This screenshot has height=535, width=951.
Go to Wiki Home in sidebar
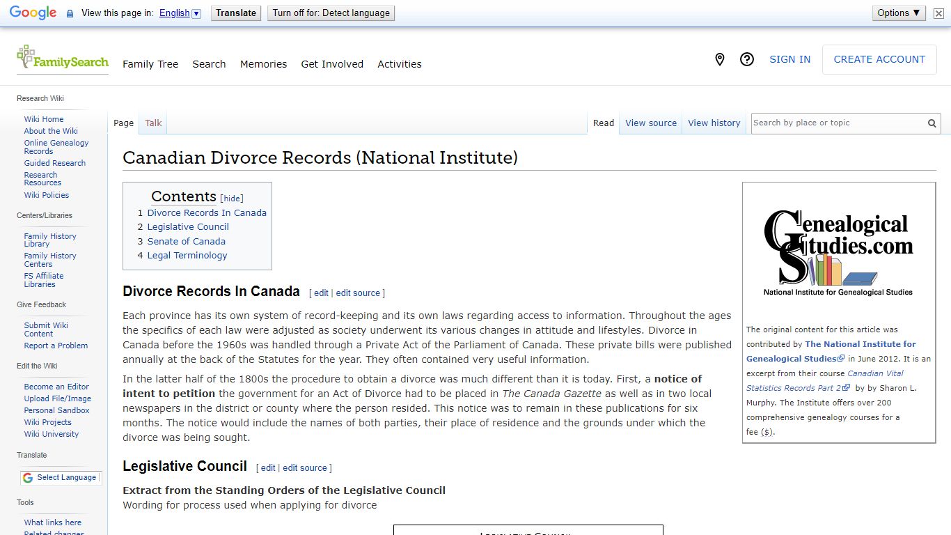[x=44, y=119]
